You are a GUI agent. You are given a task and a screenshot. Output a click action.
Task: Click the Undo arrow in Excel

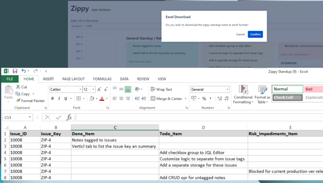24,71
